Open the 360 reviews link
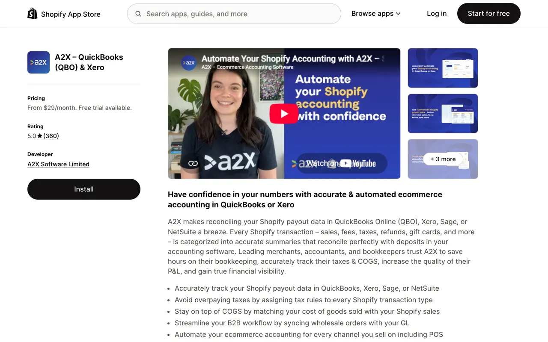The width and height of the screenshot is (548, 342). pos(51,136)
